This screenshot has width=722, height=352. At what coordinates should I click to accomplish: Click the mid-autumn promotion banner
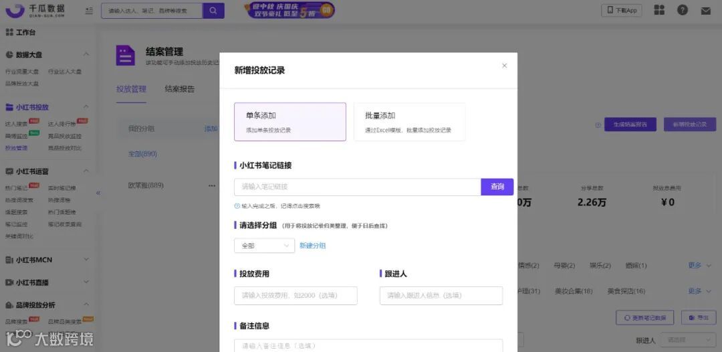(x=289, y=10)
